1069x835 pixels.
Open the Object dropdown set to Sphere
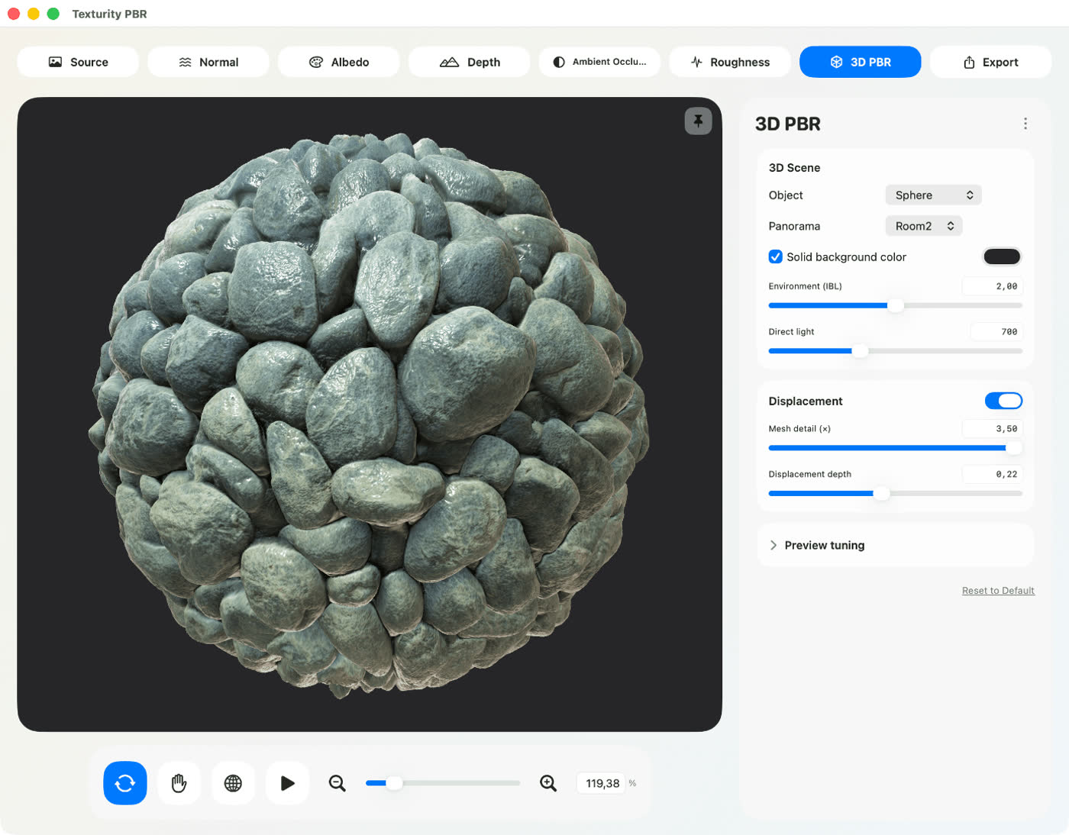pyautogui.click(x=933, y=195)
